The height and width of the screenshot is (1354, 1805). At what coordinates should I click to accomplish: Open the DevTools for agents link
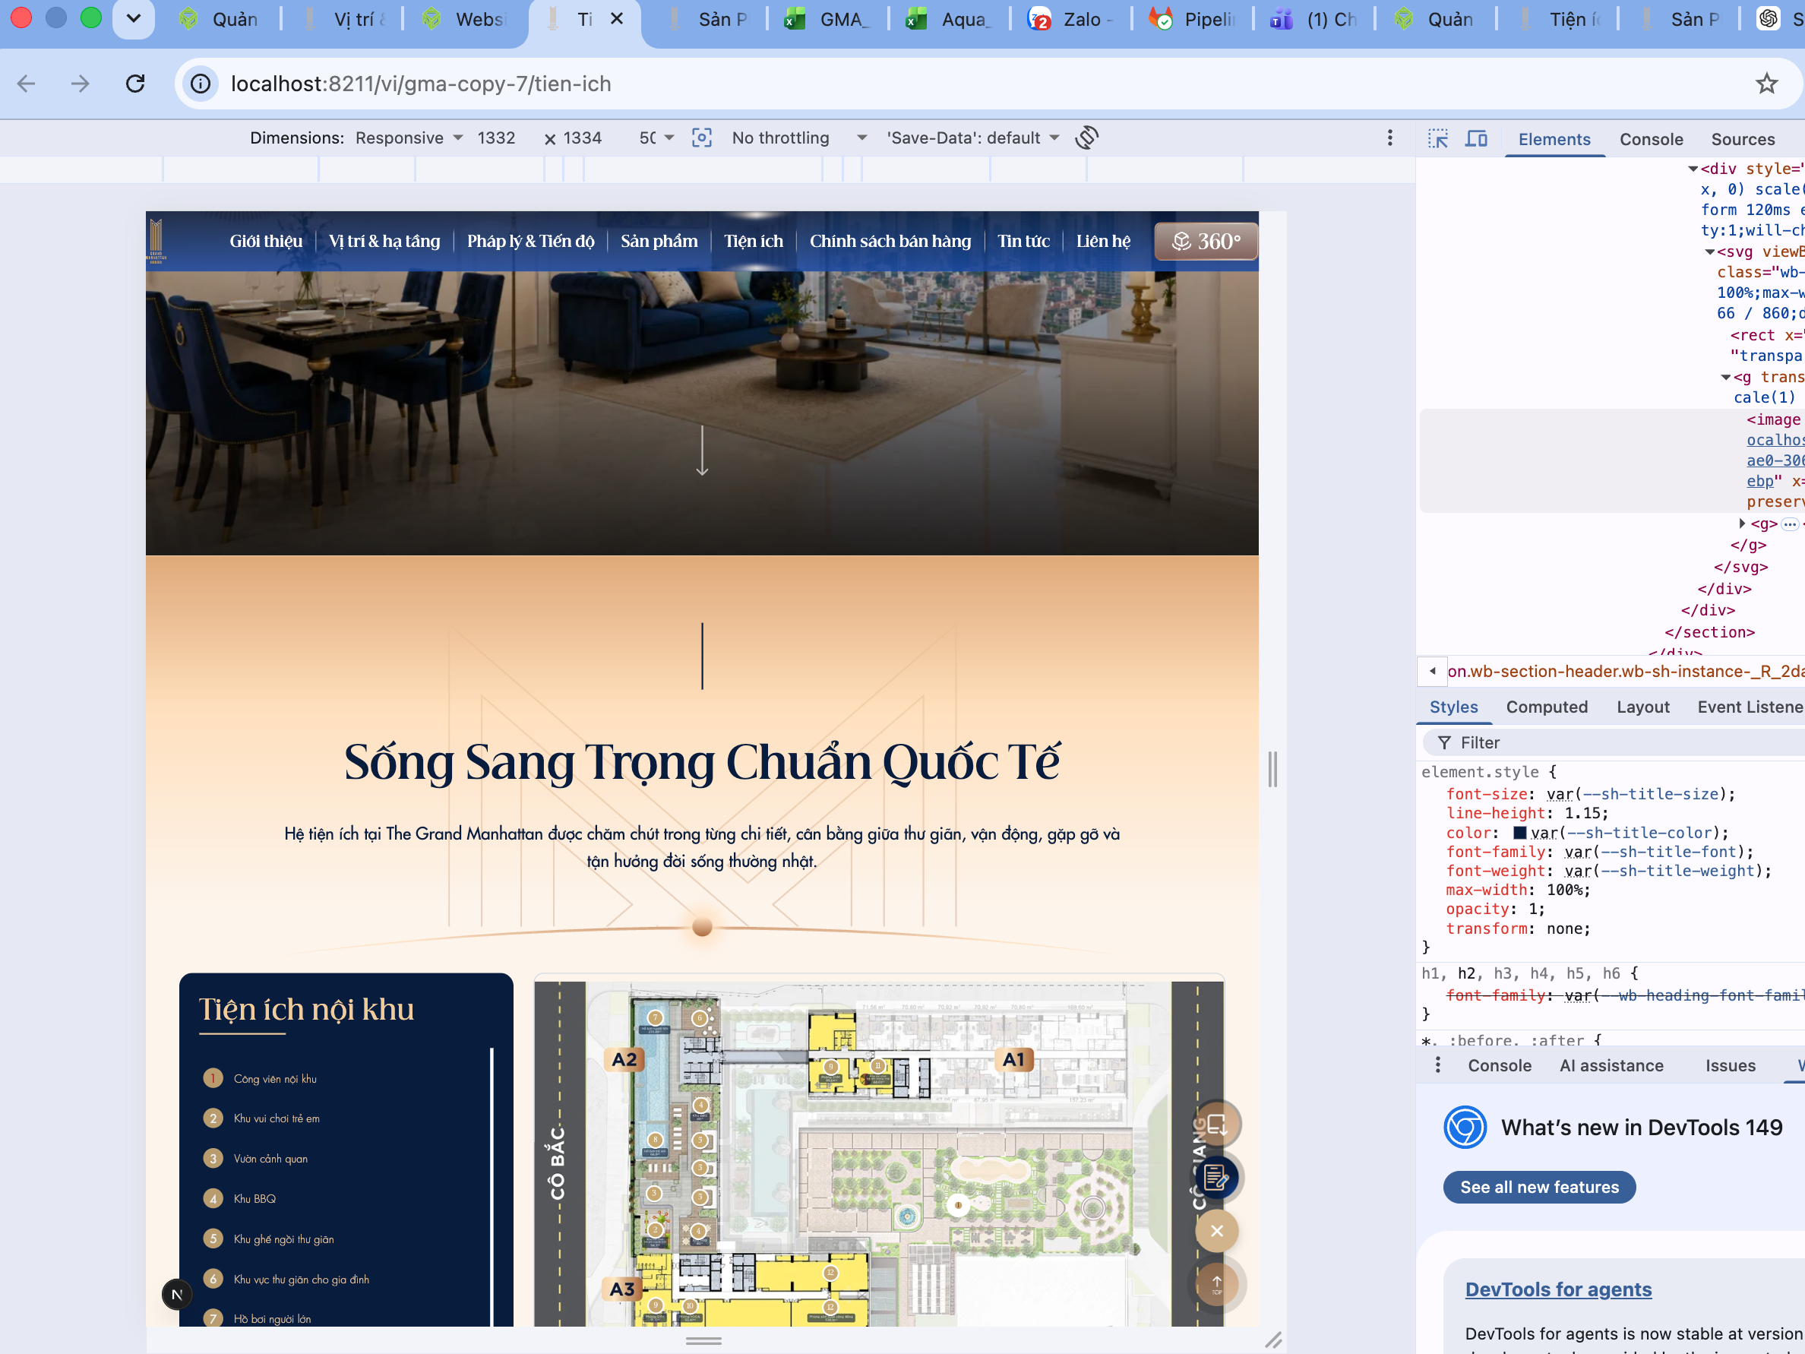click(x=1558, y=1289)
